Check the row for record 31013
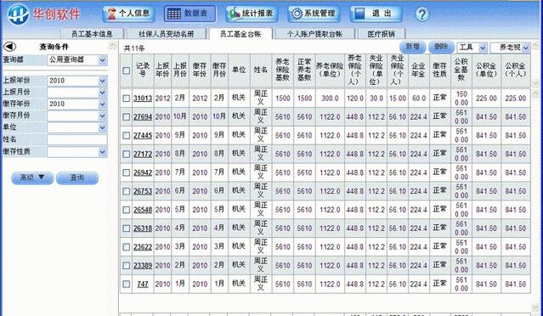Screen dimensions: 543x316 (x=127, y=99)
